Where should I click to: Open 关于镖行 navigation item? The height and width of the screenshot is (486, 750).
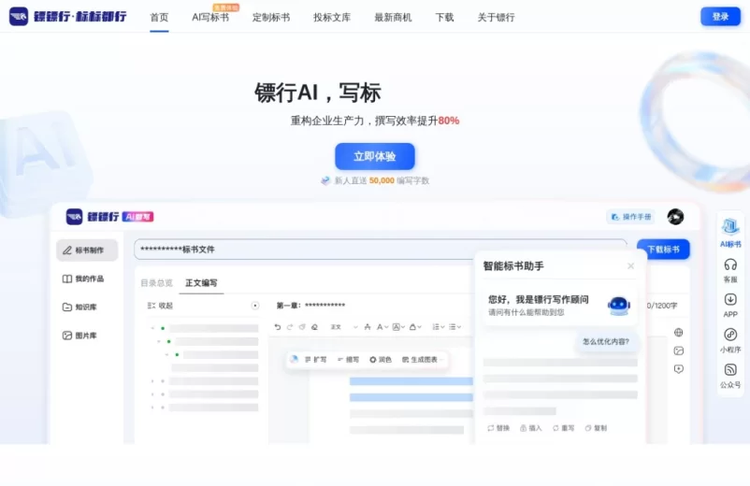click(496, 17)
